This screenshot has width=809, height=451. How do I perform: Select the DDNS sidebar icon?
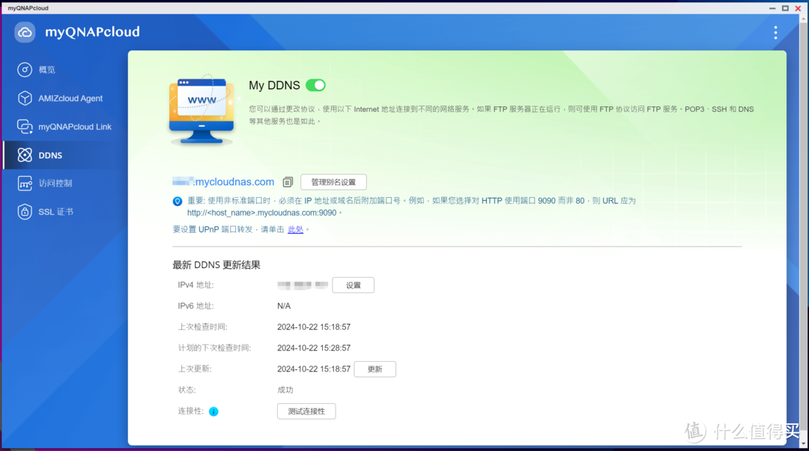coord(26,154)
